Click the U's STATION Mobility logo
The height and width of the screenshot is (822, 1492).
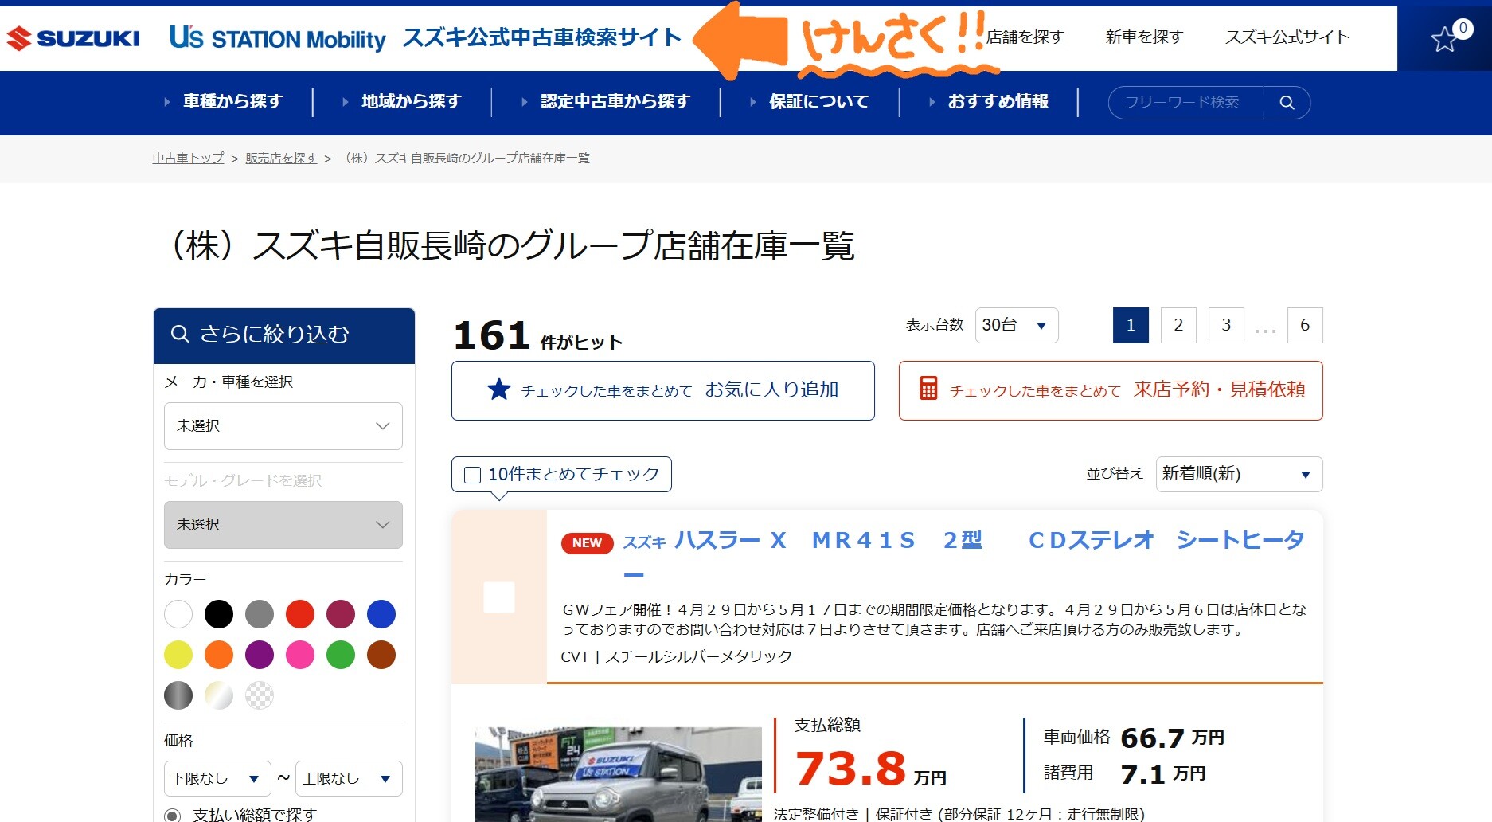[x=277, y=37]
